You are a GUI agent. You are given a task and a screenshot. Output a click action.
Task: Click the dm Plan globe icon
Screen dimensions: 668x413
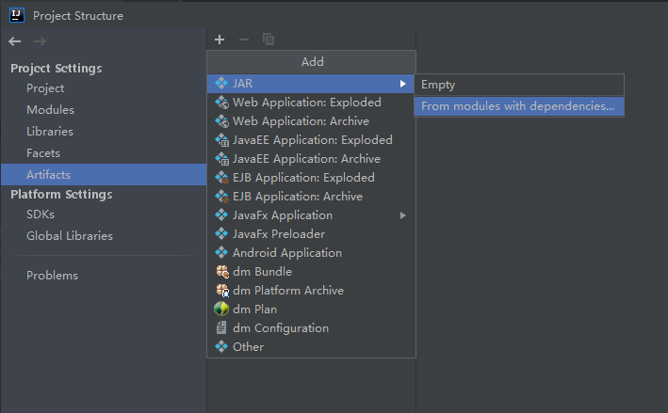(221, 309)
